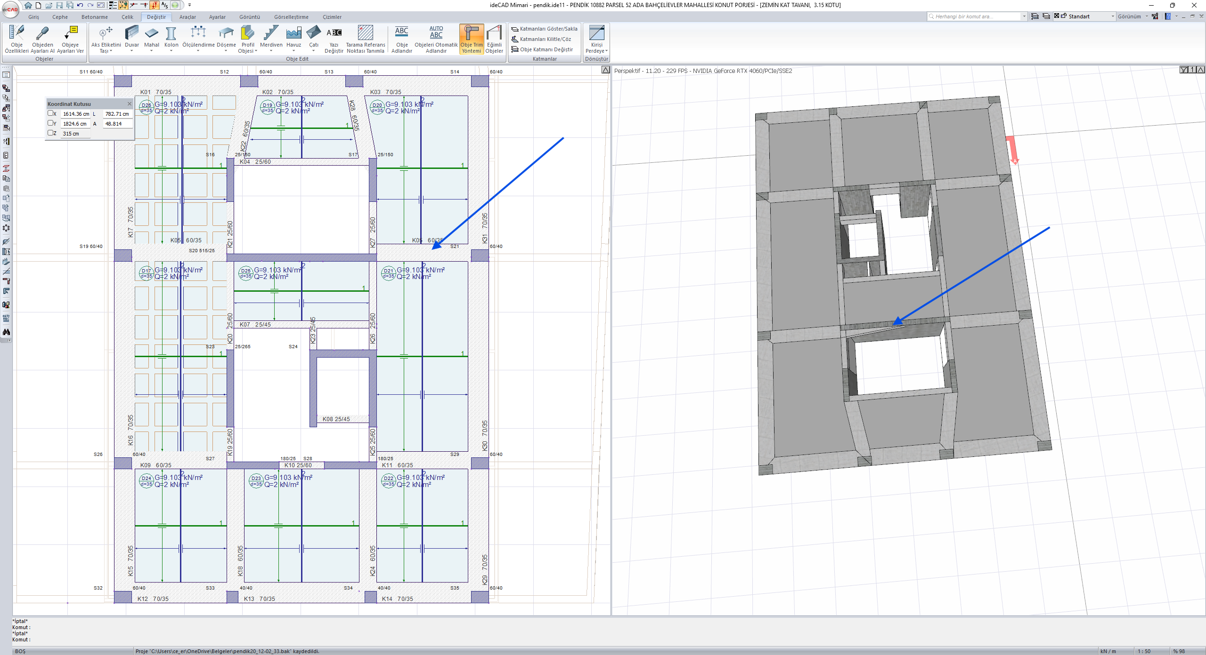Open the Görselleştirme ribbon tab
This screenshot has height=655, width=1206.
click(x=291, y=17)
